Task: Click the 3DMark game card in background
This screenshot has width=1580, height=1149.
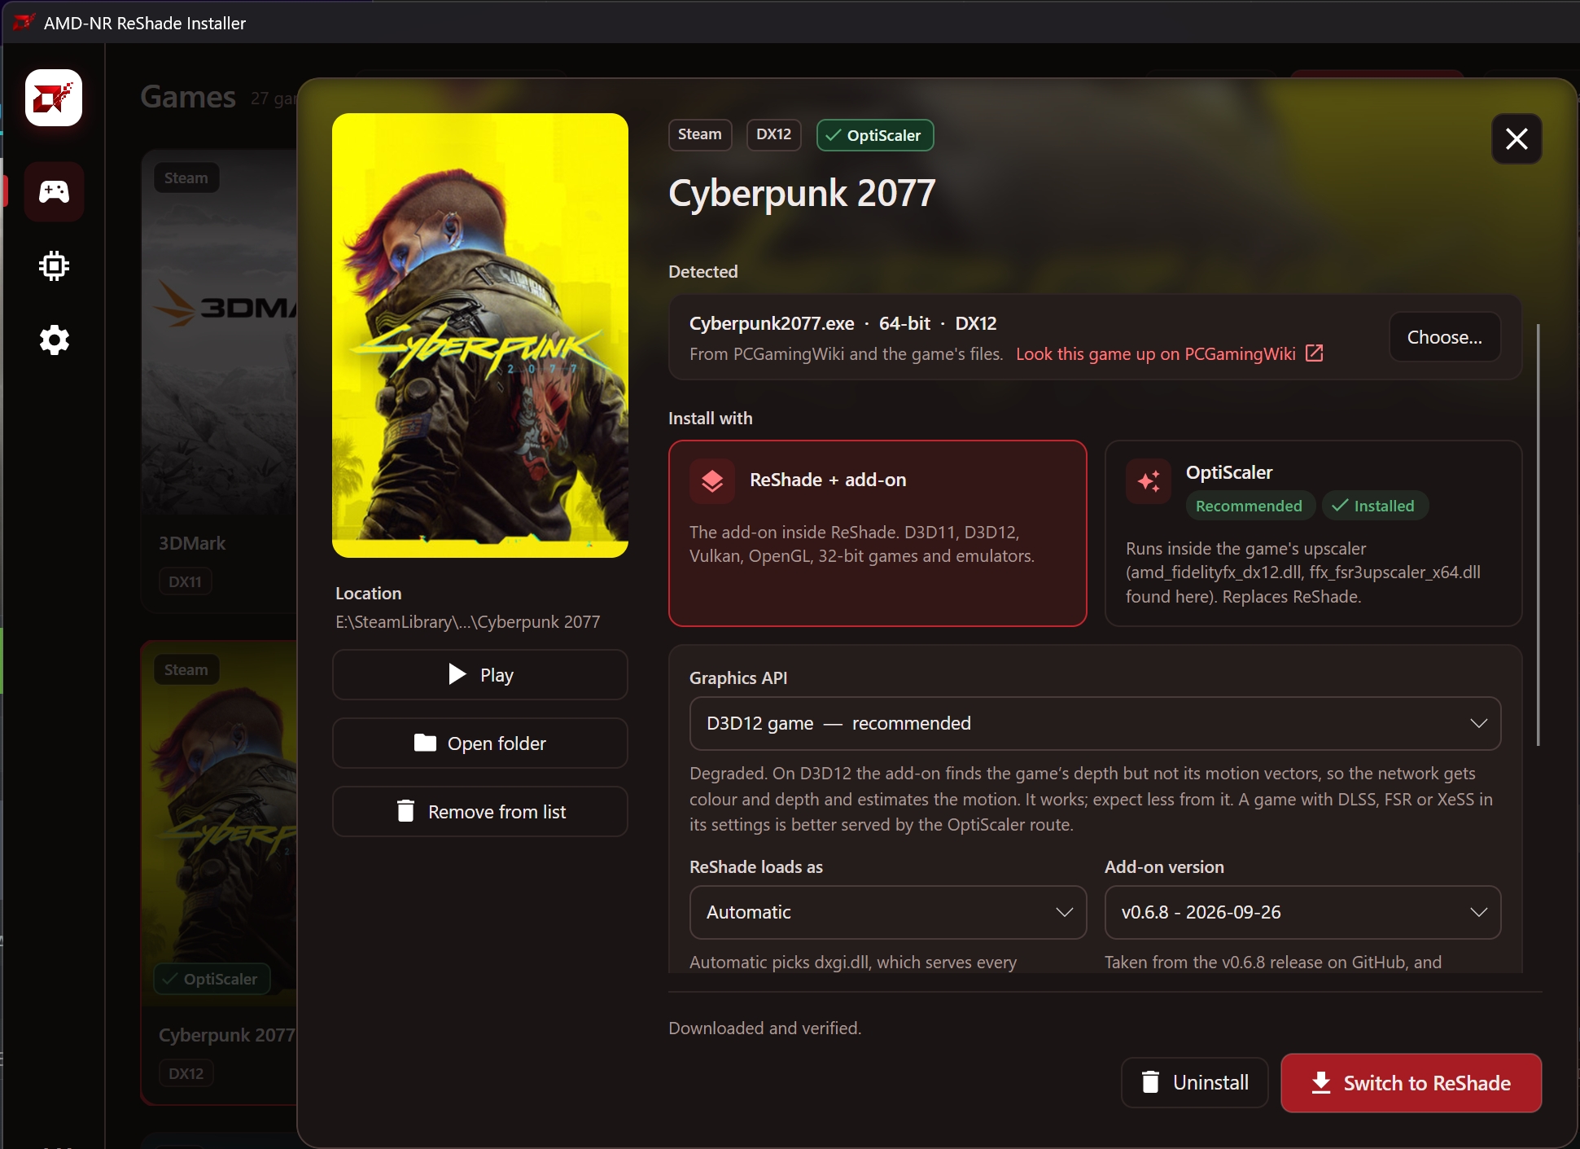Action: tap(218, 380)
